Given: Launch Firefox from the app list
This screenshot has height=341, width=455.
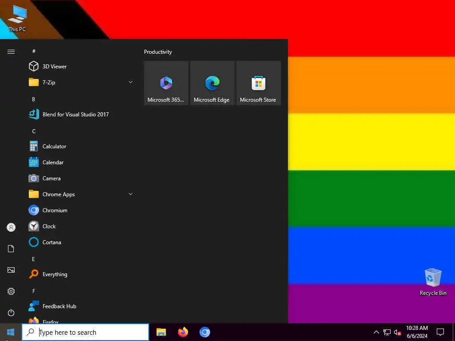Looking at the screenshot, I should (x=81, y=320).
